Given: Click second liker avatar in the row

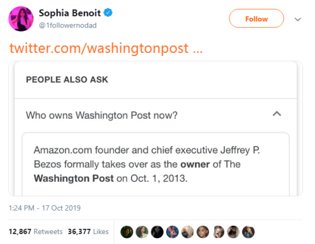Looking at the screenshot, I should [142, 232].
